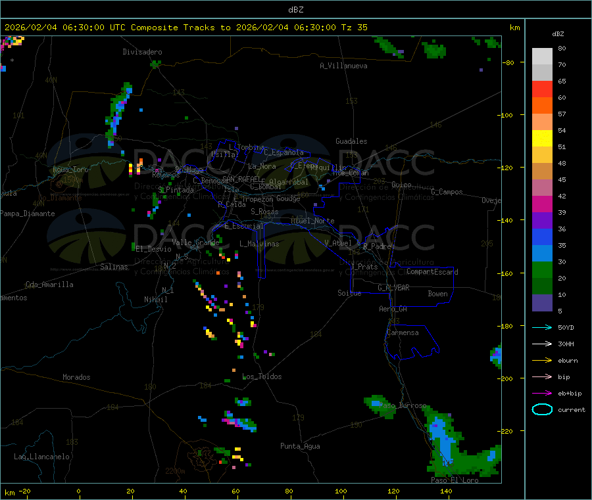
Task: Click the 'Tz 35' threshold text
Action: (x=354, y=27)
